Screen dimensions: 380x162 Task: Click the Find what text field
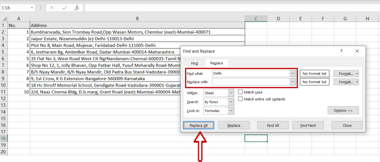251,73
